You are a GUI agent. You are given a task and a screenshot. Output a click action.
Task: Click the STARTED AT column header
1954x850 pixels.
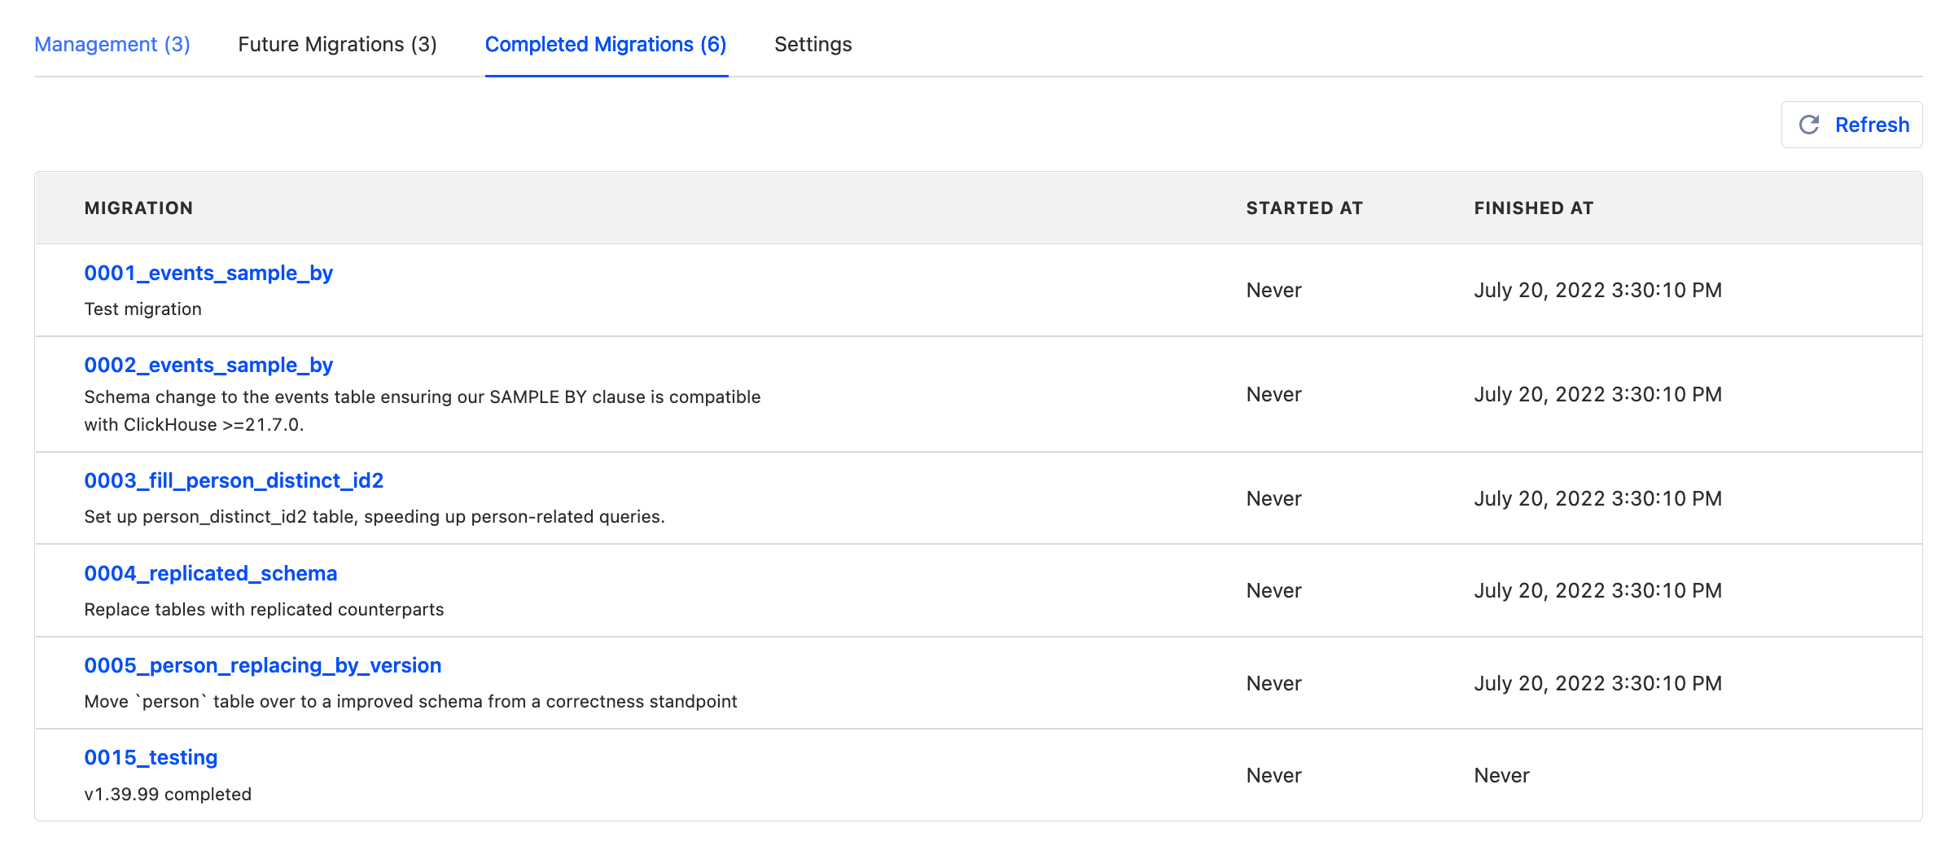tap(1304, 208)
